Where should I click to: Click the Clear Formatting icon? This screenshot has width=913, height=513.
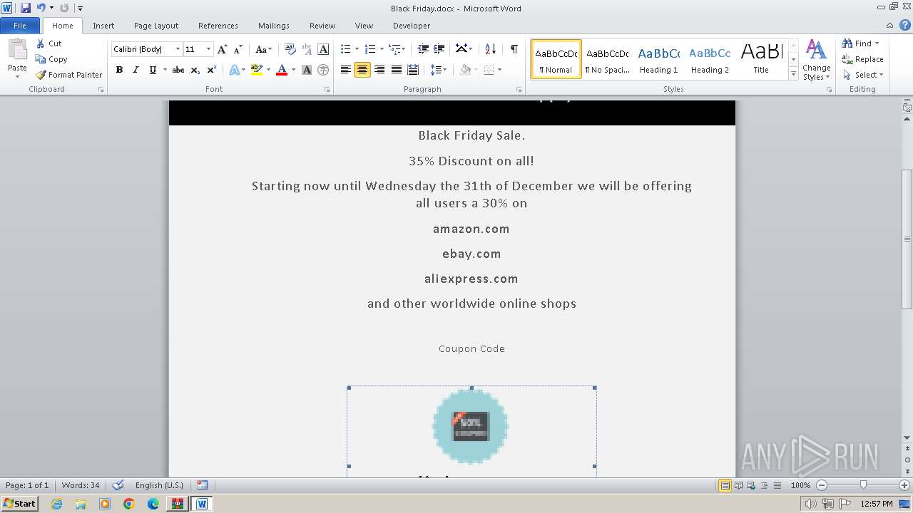[x=290, y=49]
